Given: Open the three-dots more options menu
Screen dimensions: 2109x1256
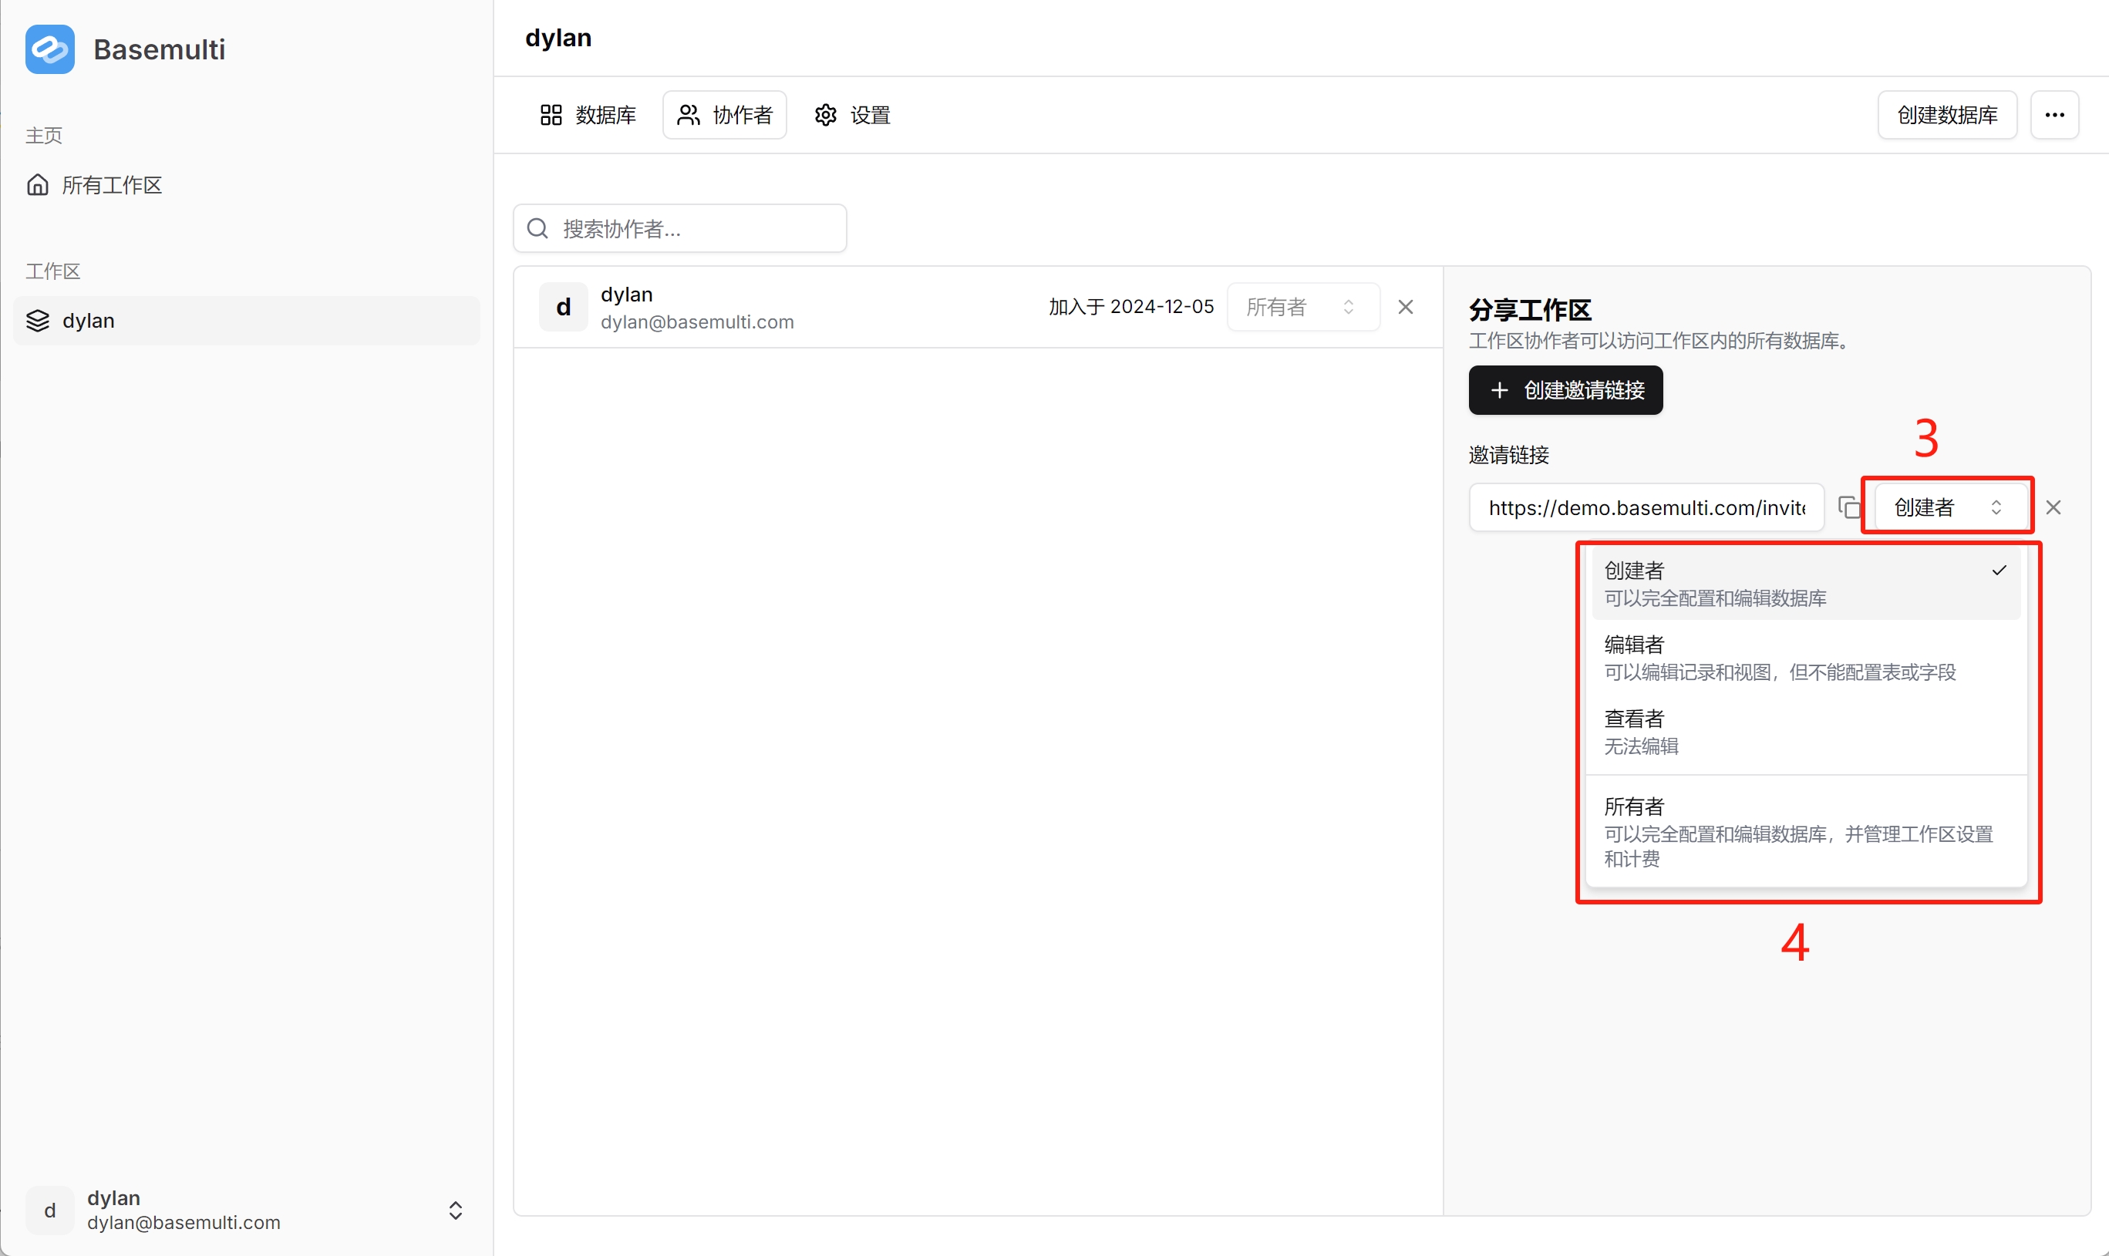Looking at the screenshot, I should (2054, 115).
